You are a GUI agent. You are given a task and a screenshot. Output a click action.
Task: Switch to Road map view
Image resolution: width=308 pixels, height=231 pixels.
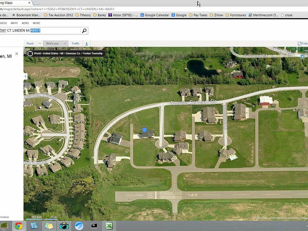coord(30,44)
